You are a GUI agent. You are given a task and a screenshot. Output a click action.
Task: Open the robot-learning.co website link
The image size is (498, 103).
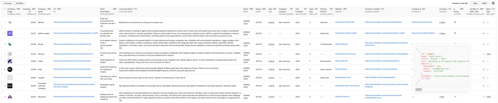347,86
